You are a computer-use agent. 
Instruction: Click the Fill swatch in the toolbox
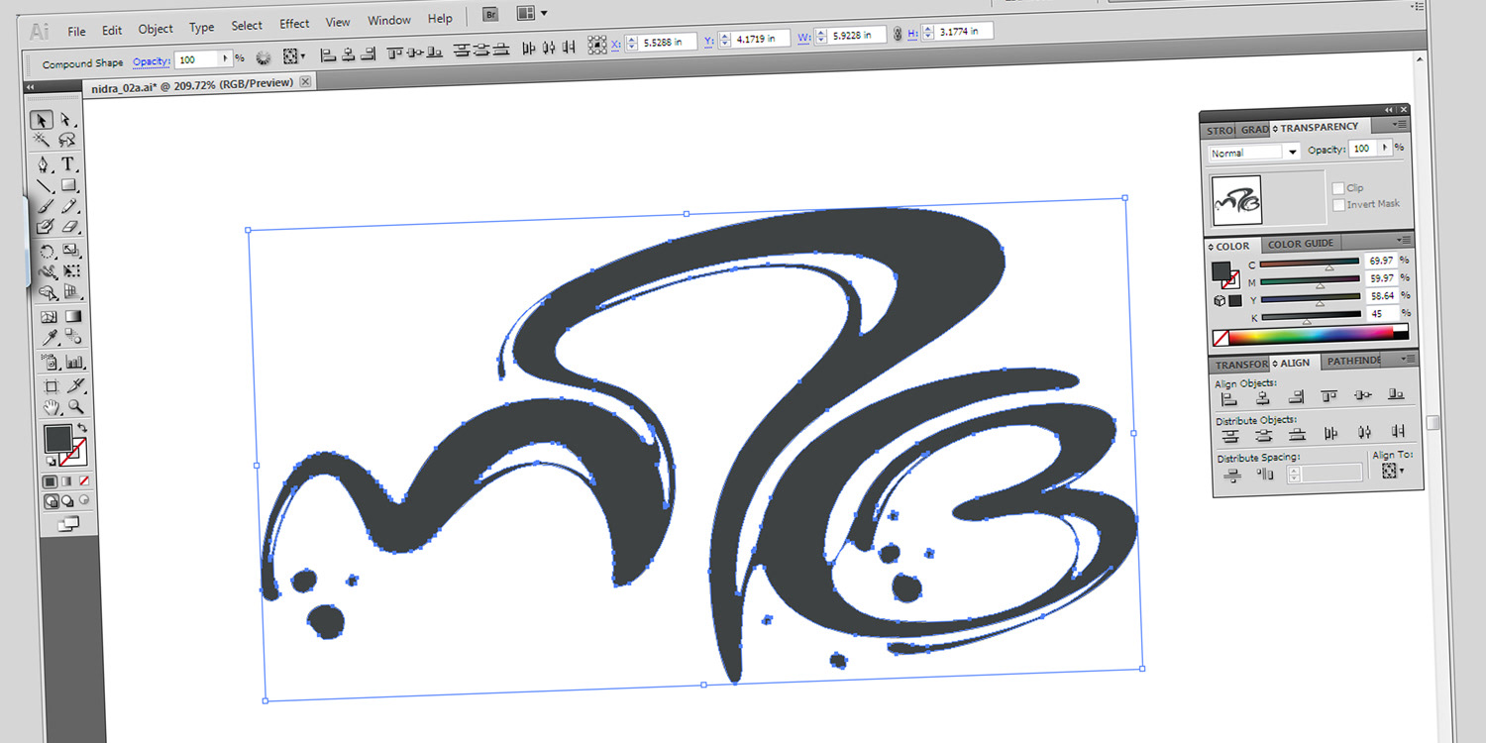[x=57, y=438]
